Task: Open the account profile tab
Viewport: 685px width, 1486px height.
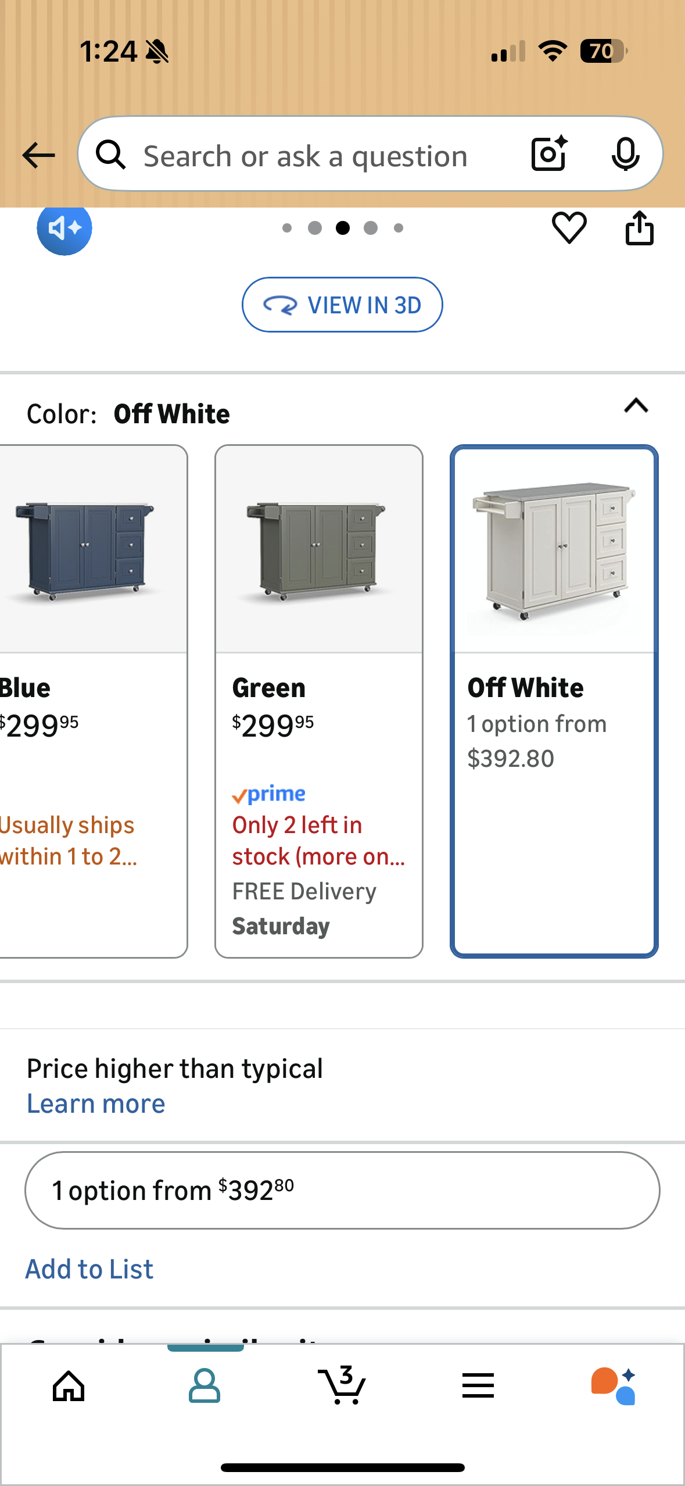Action: point(205,1386)
